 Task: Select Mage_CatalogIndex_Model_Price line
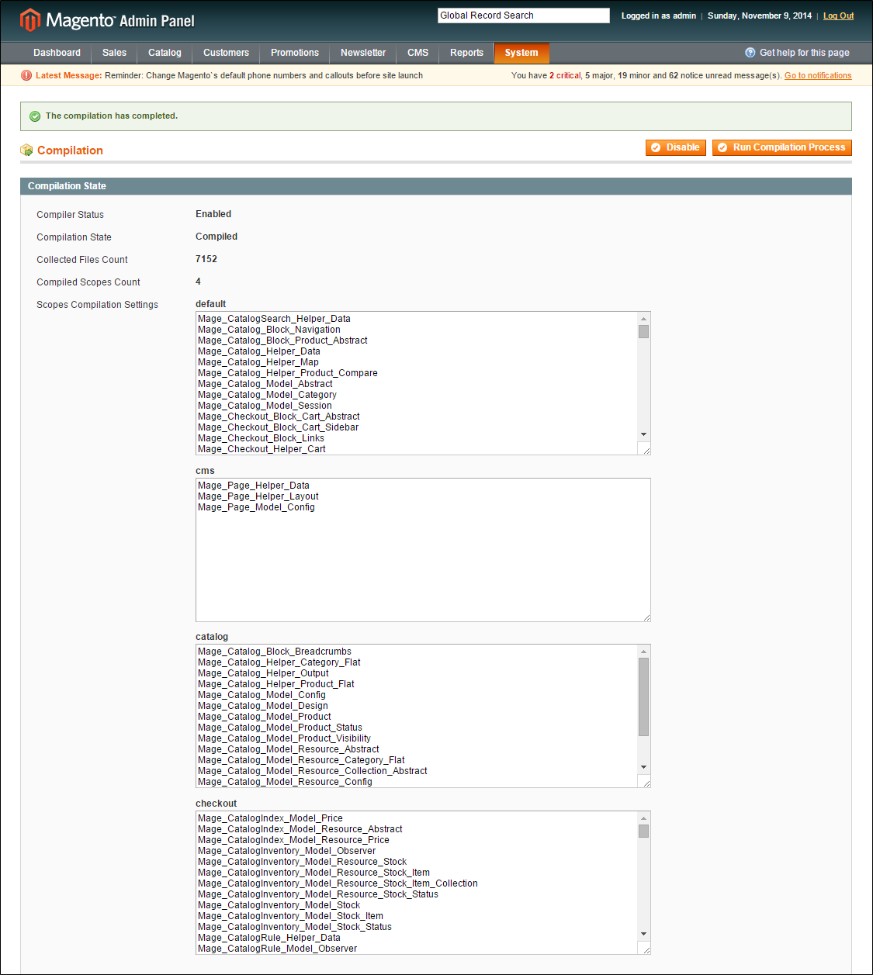point(270,818)
